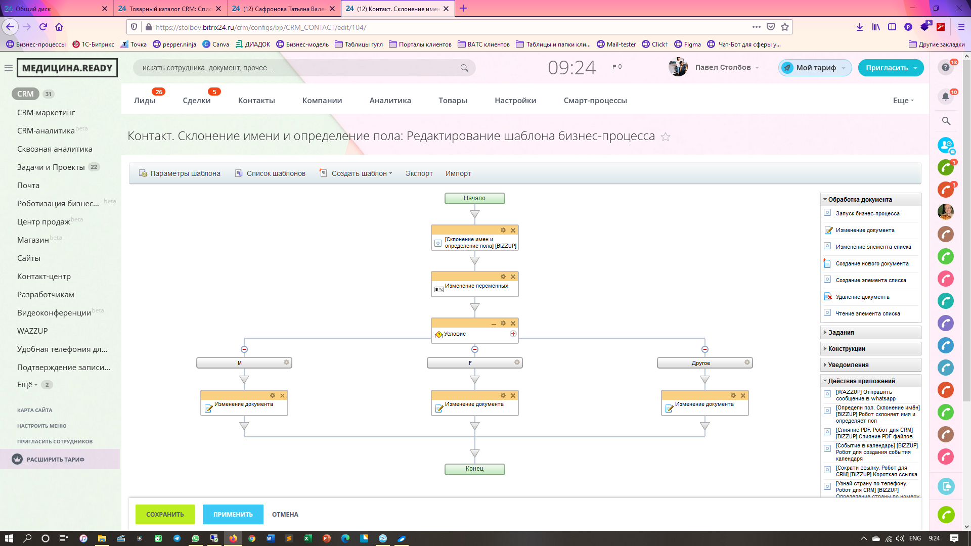Click the search input field
This screenshot has width=971, height=546.
[x=298, y=68]
